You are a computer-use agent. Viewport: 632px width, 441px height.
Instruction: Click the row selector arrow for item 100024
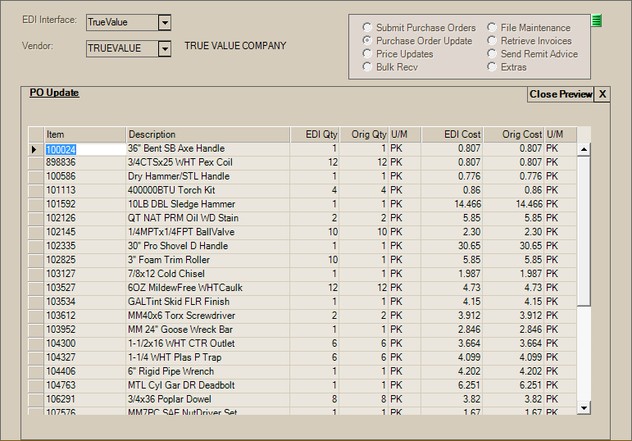(x=36, y=149)
